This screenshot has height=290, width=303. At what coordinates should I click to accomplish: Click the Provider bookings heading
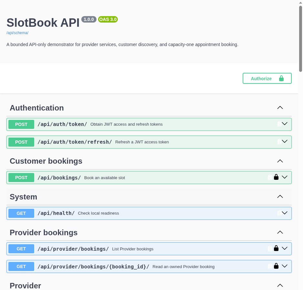[44, 233]
